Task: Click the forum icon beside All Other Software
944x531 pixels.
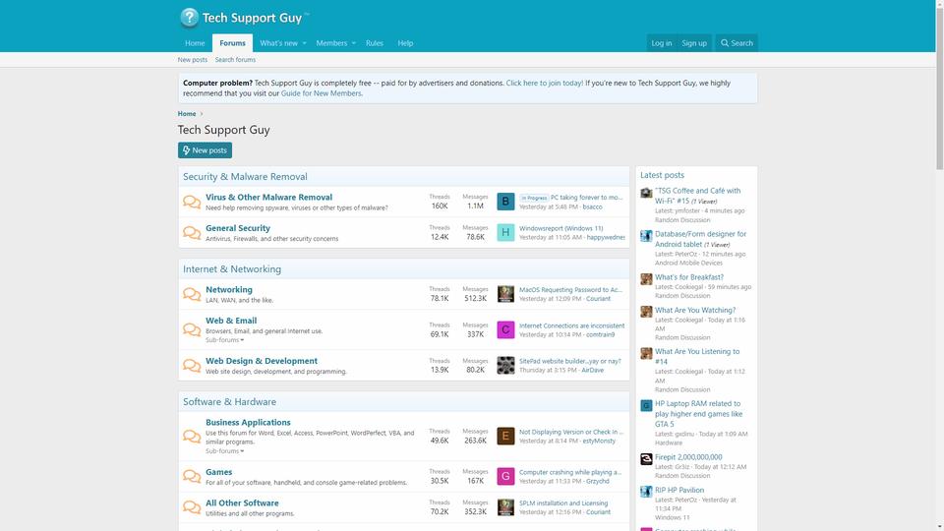Action: click(192, 507)
